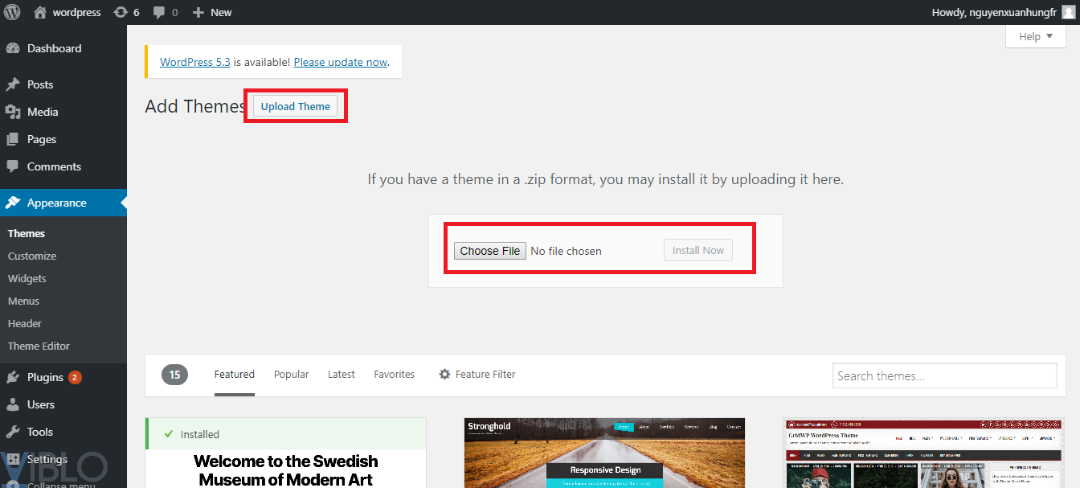1080x488 pixels.
Task: Open the user avatar profile picture
Action: point(1068,12)
